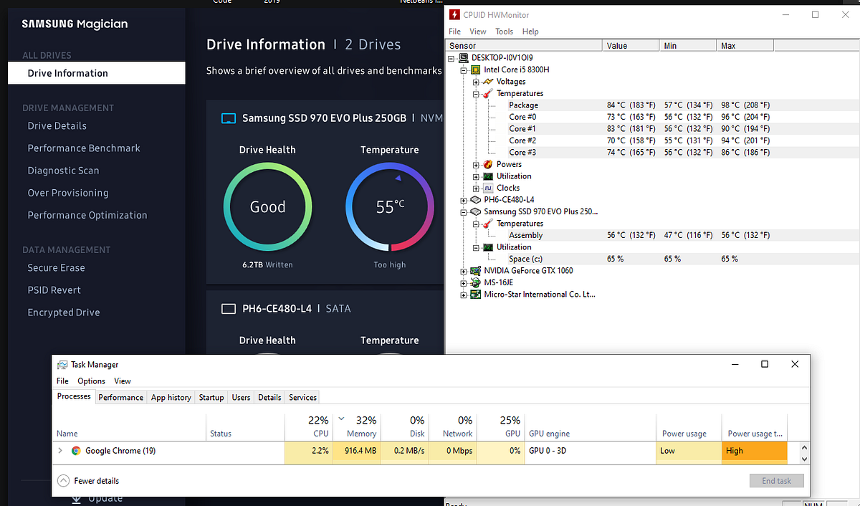Click the Samsung 970 EVO Plus drive icon
Image resolution: width=860 pixels, height=506 pixels.
point(228,118)
